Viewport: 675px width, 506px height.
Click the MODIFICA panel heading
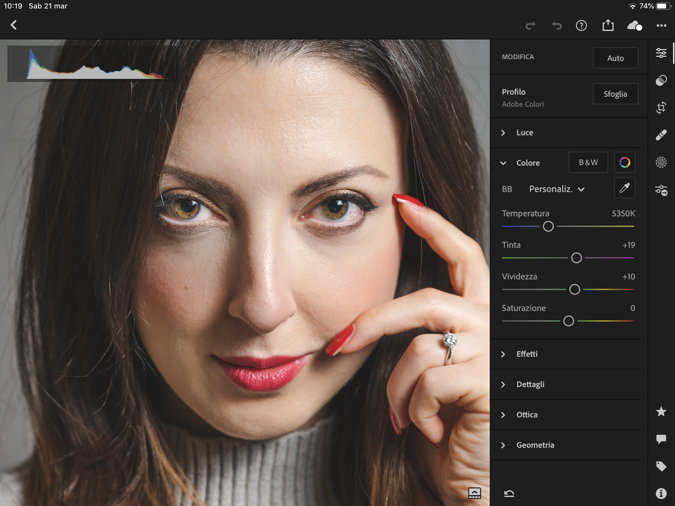pos(517,57)
